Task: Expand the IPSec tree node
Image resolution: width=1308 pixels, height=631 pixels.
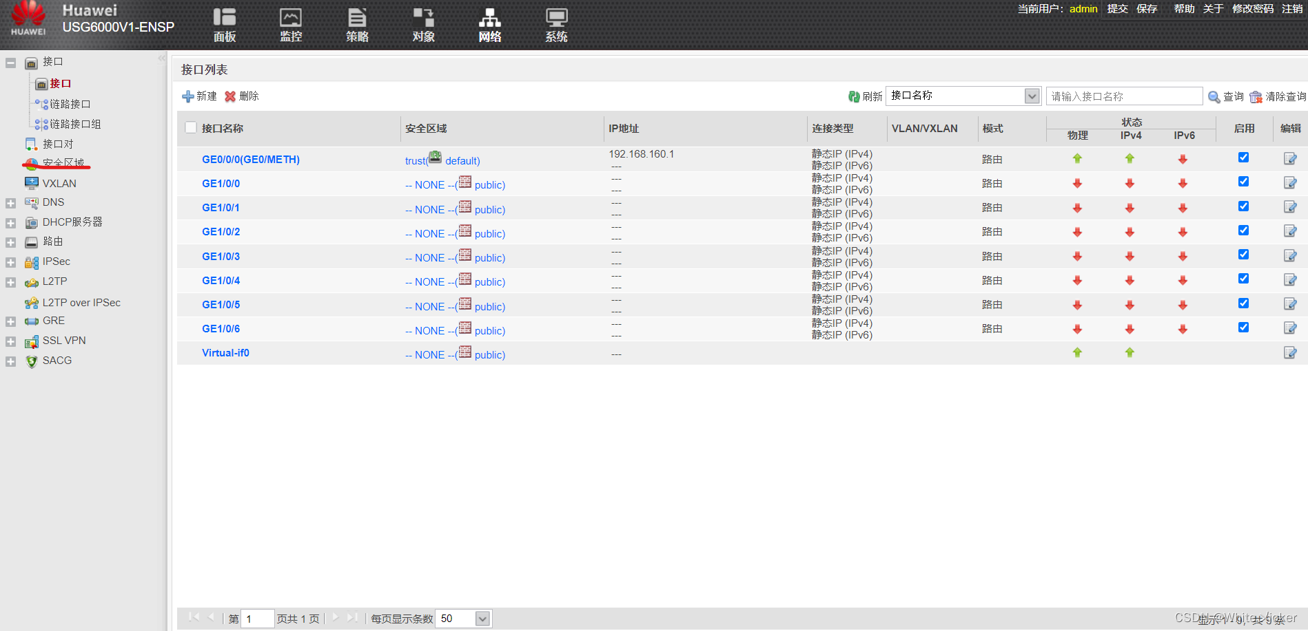Action: (10, 262)
